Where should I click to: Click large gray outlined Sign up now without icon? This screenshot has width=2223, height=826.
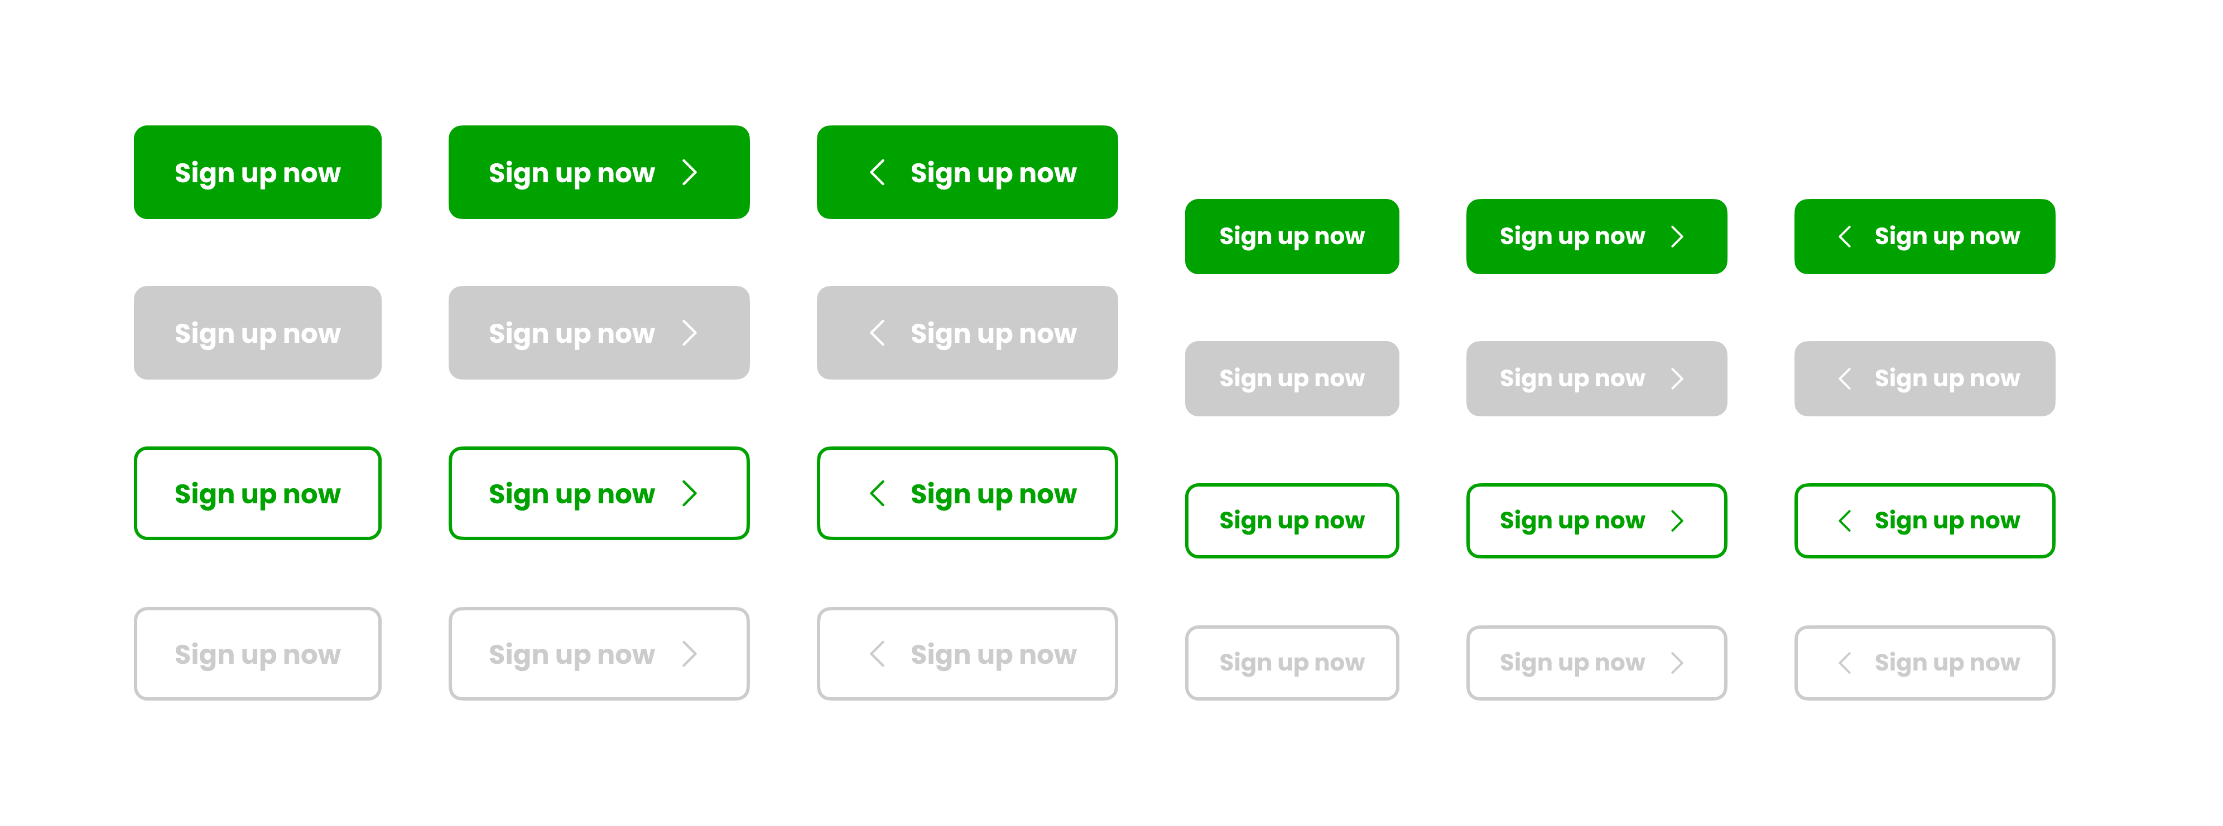257,654
